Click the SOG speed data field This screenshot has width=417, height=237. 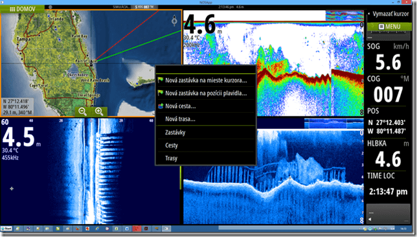(388, 58)
